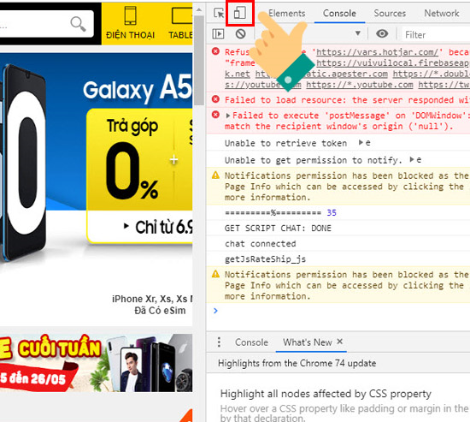Open the vuivuilocal.firebaseapp link in the error
The height and width of the screenshot is (422, 470).
tap(393, 62)
